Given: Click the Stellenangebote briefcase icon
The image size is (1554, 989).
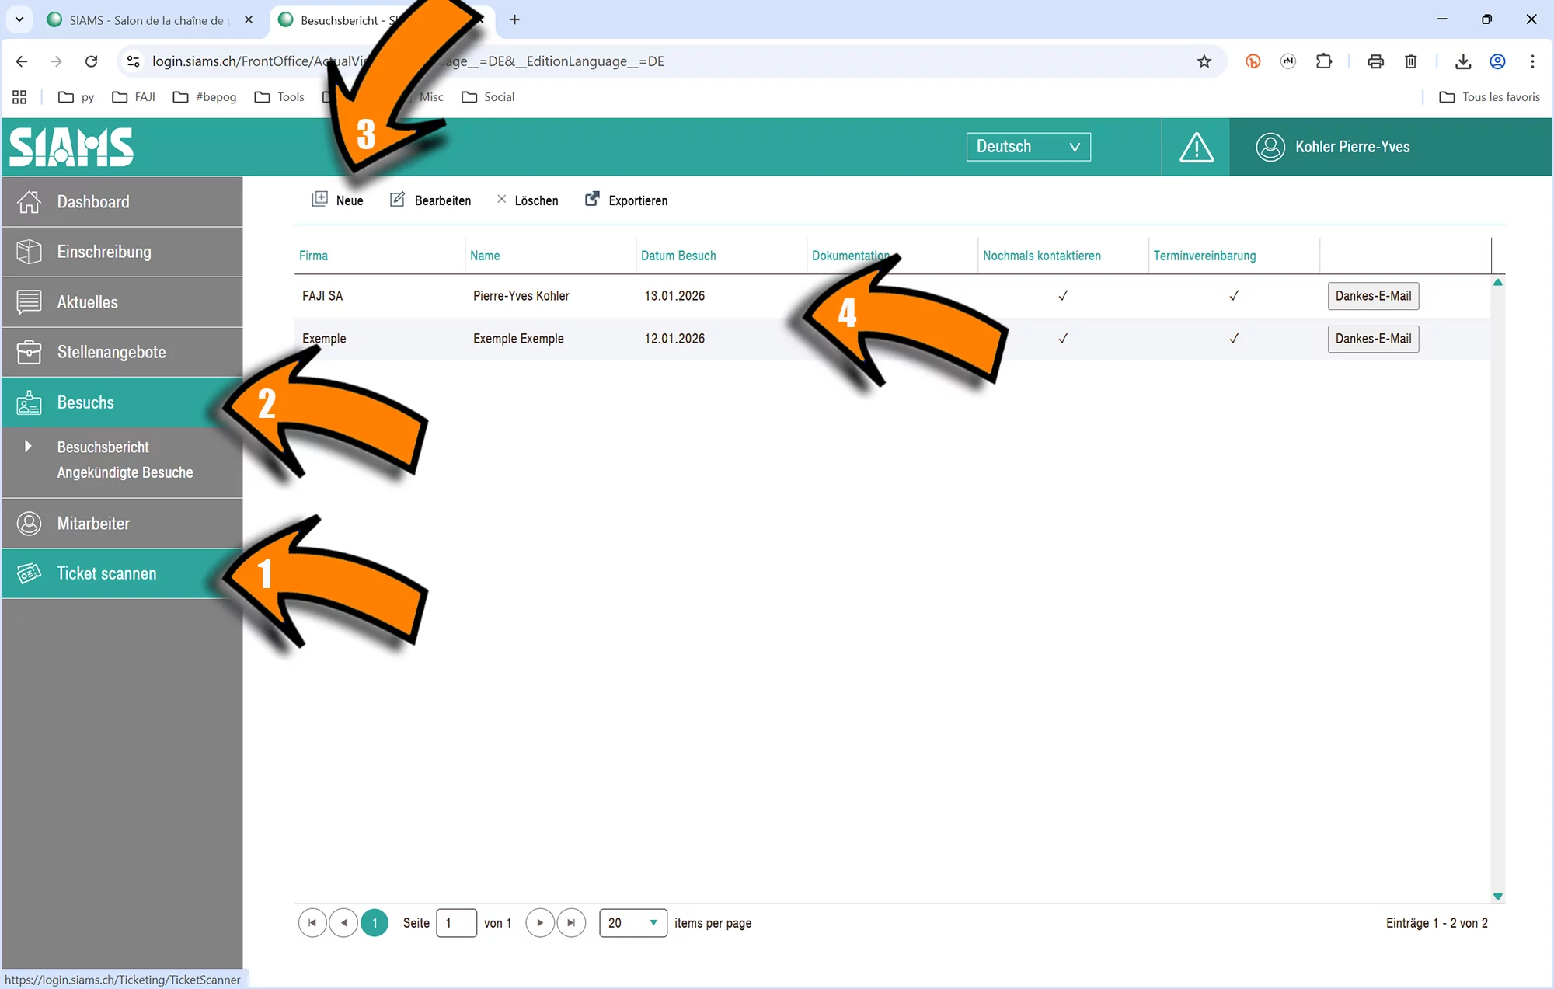Looking at the screenshot, I should tap(29, 352).
